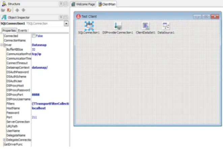Expand the DelegateConnection property

coord(4,140)
